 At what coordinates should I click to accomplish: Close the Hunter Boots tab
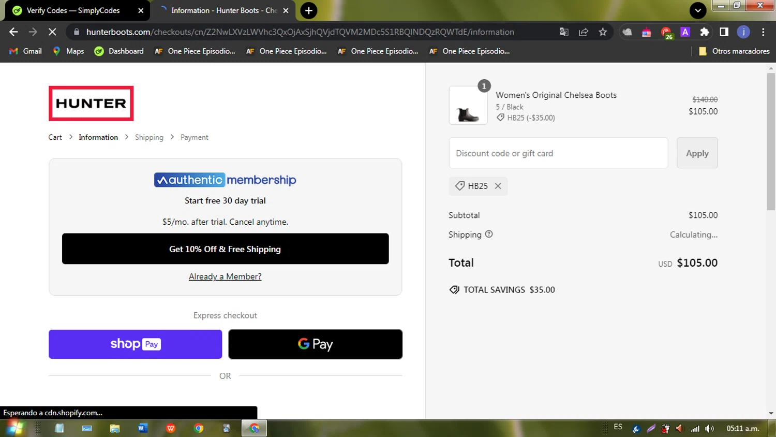[286, 10]
